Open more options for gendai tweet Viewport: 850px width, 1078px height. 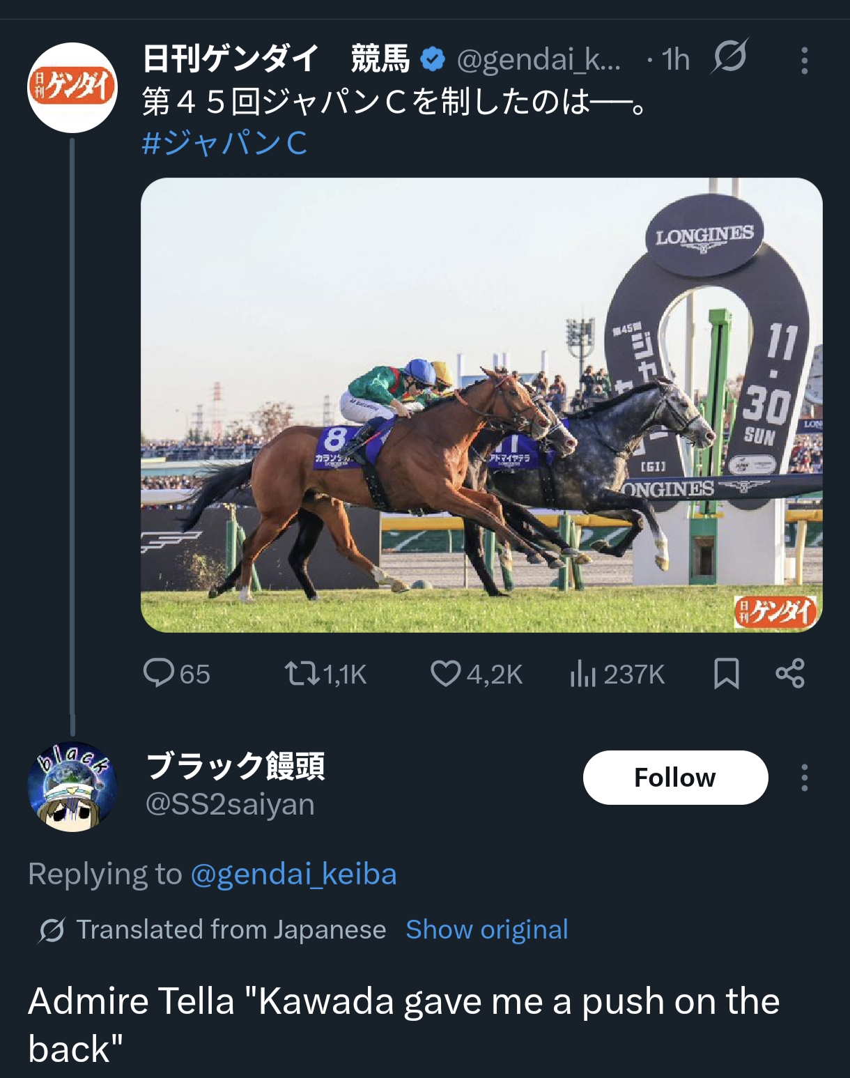click(x=804, y=61)
